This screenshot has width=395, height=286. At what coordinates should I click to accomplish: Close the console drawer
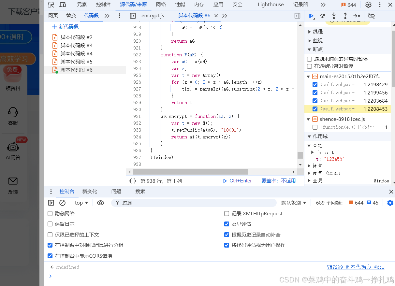pos(391,192)
